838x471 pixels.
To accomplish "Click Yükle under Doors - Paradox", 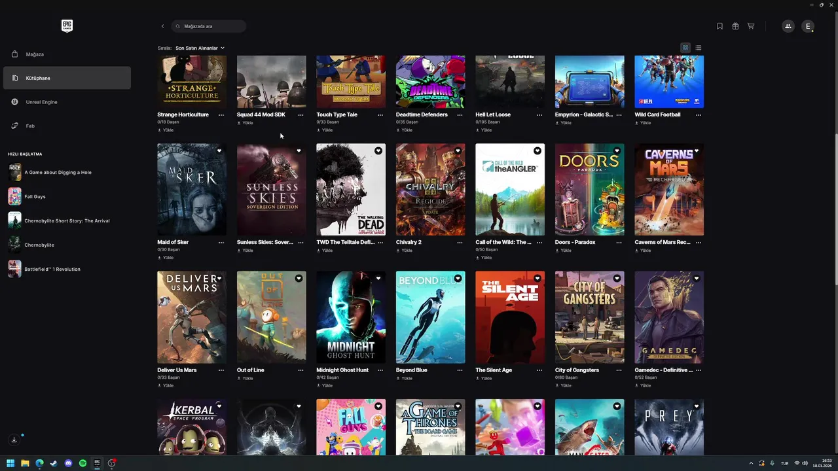I will pos(563,251).
